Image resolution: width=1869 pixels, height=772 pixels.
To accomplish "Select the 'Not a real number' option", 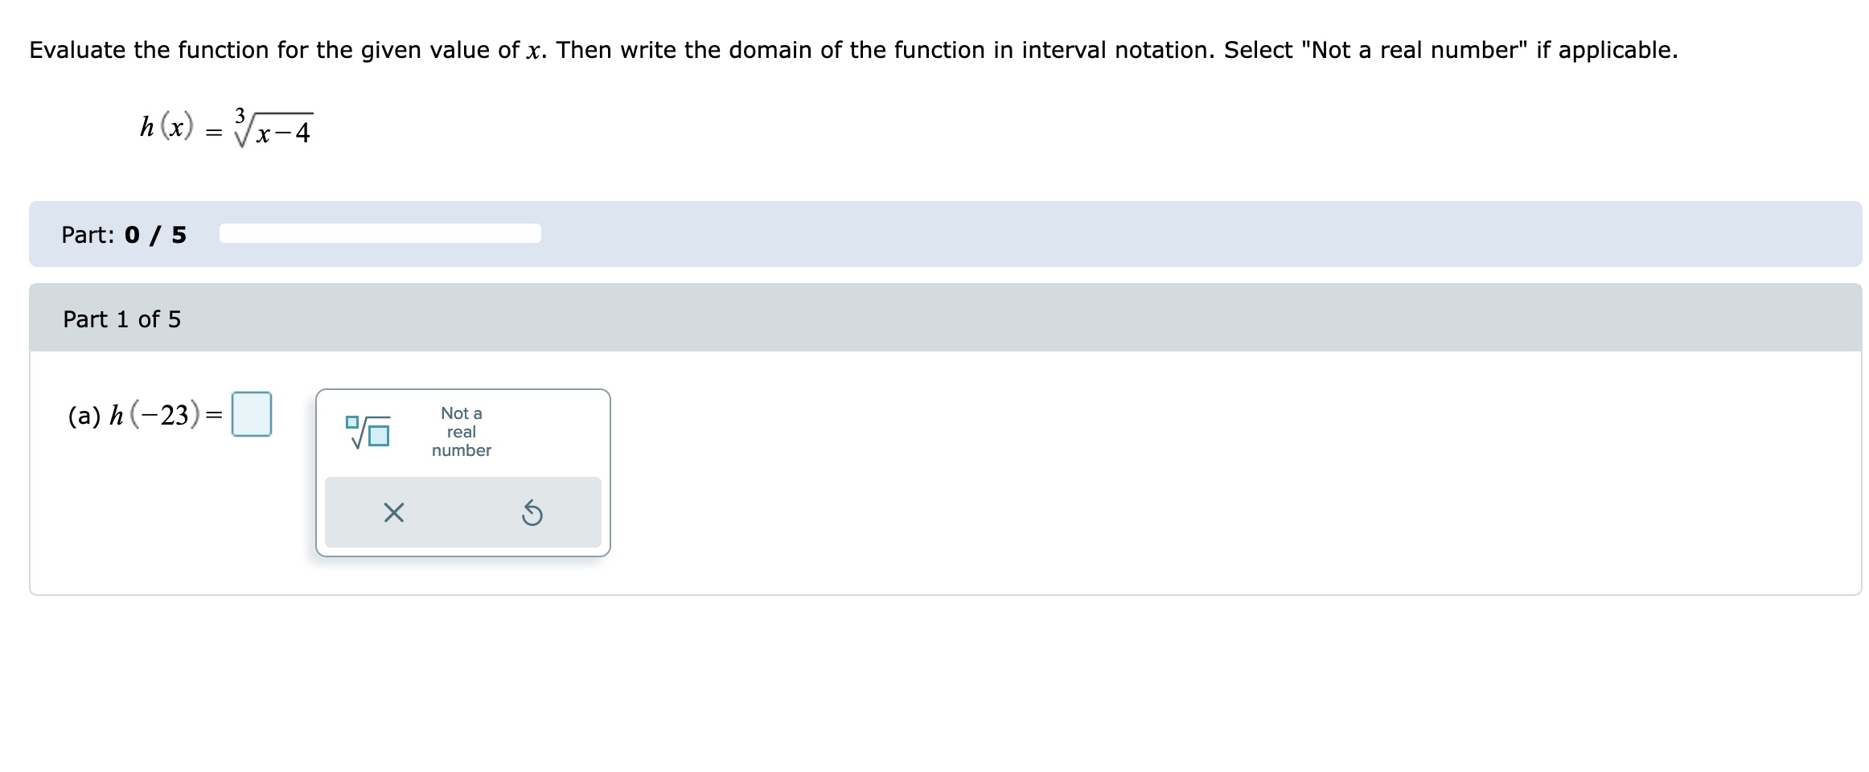I will pyautogui.click(x=461, y=432).
